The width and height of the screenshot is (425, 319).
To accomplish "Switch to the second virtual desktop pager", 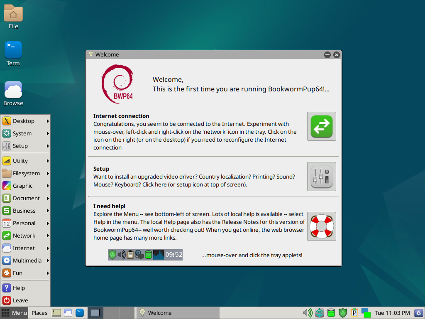I will click(111, 313).
